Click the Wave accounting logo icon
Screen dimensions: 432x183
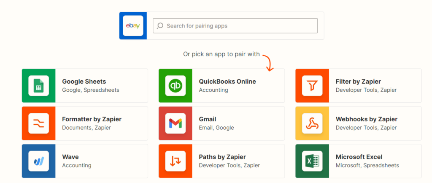point(39,161)
